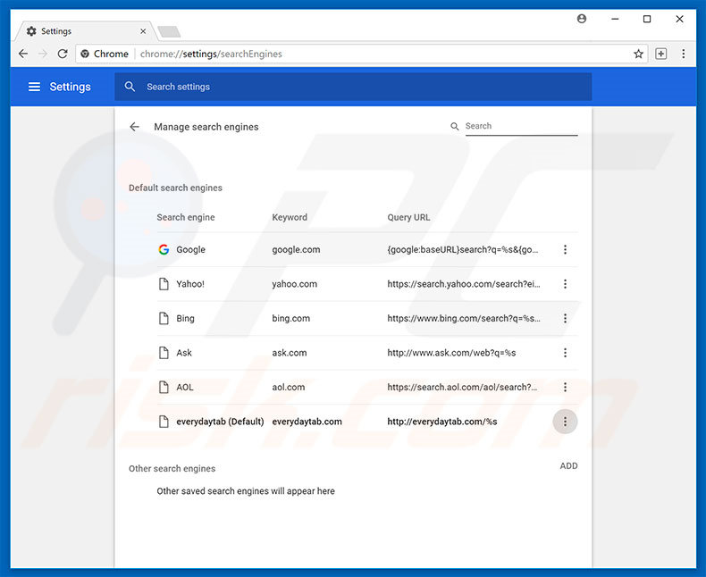Open more actions for Bing engine
The width and height of the screenshot is (706, 577).
[x=565, y=318]
